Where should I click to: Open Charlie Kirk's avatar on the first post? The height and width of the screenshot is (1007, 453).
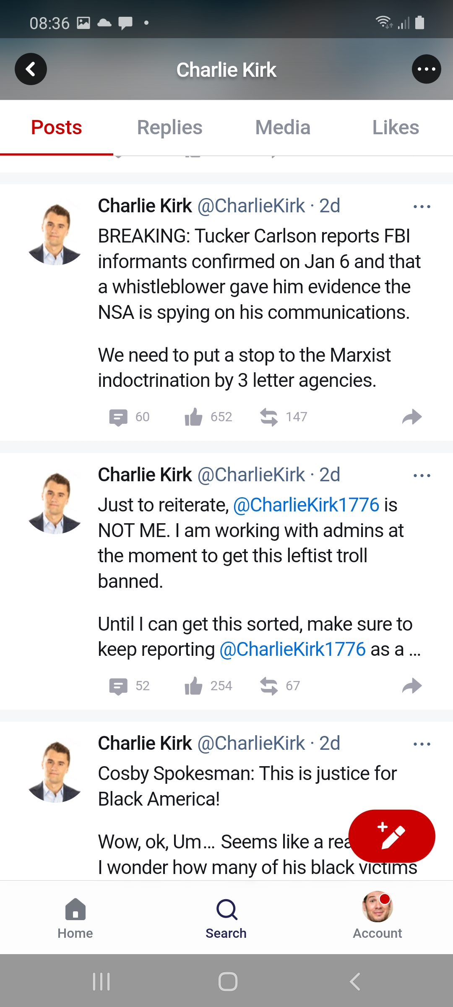[x=55, y=234]
